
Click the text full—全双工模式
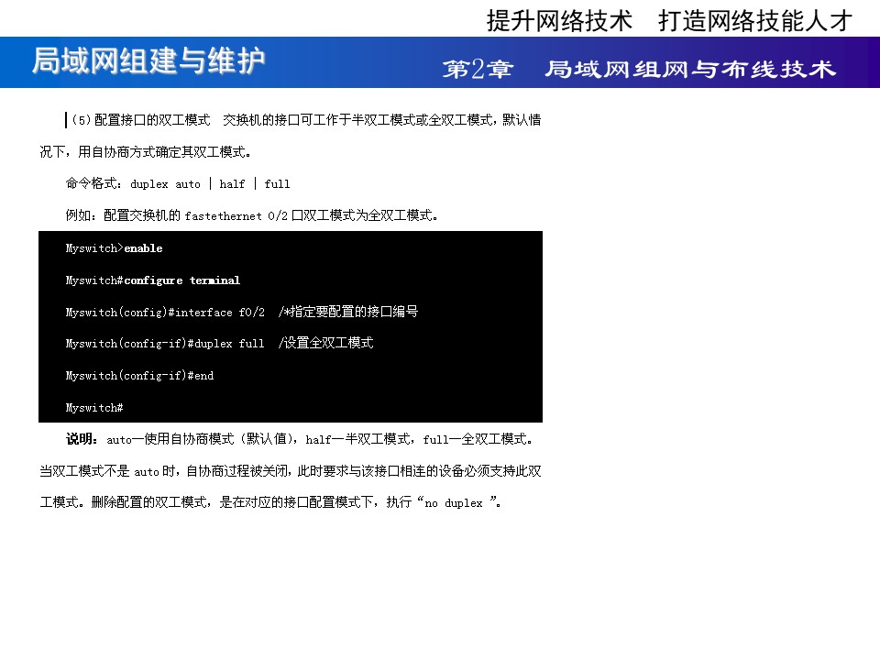tap(476, 439)
